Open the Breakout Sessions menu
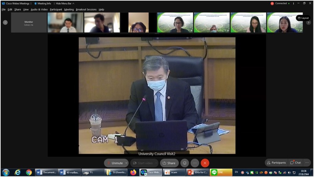The height and width of the screenshot is (177, 314). pos(86,9)
